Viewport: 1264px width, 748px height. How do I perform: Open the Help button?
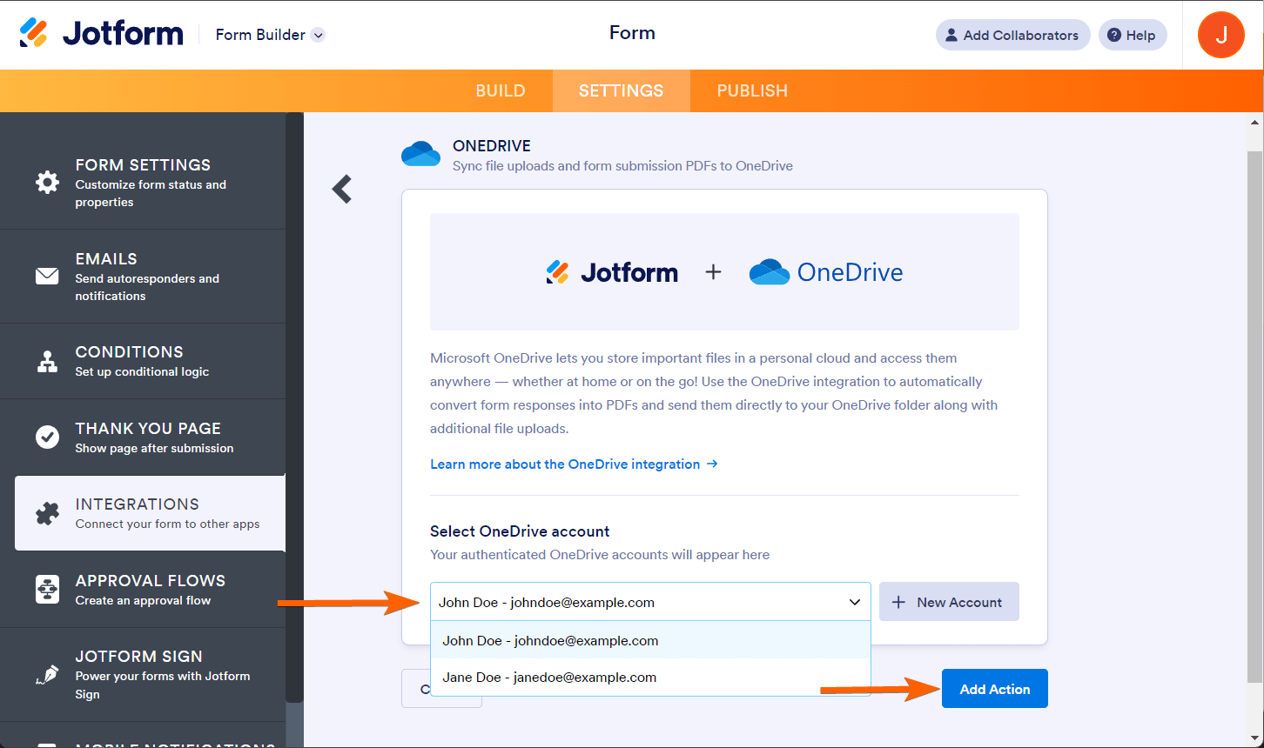click(x=1133, y=35)
